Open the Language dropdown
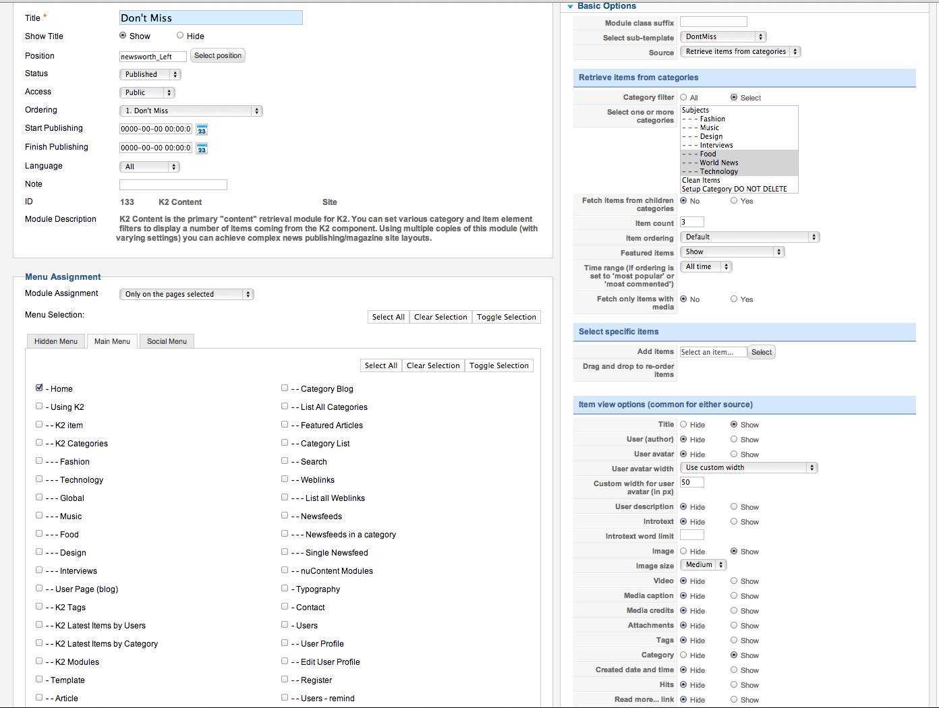 coord(150,167)
